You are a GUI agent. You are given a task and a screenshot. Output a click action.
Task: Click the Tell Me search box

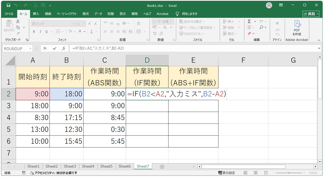coord(187,14)
